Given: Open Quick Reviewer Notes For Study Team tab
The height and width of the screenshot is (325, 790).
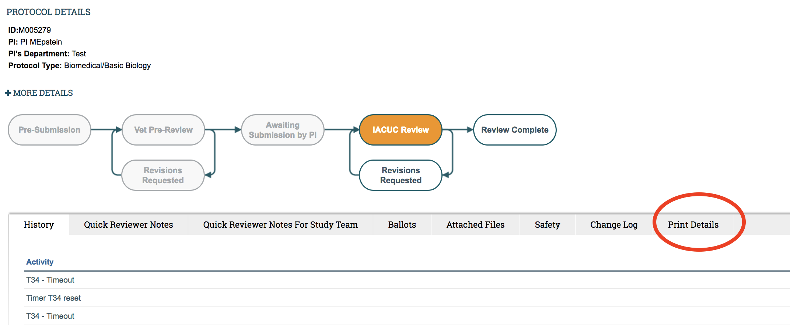Looking at the screenshot, I should click(x=280, y=225).
